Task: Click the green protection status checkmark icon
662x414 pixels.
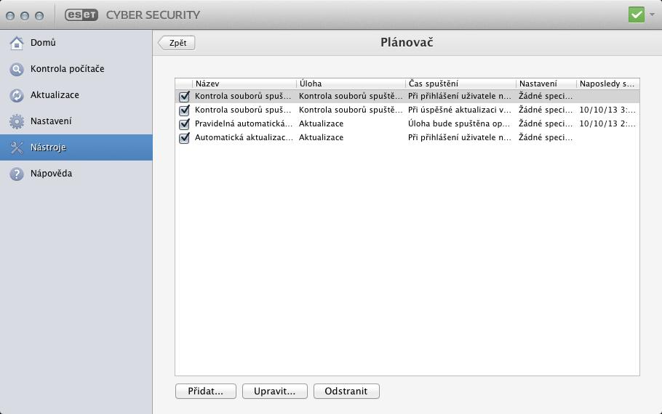Action: (x=637, y=15)
